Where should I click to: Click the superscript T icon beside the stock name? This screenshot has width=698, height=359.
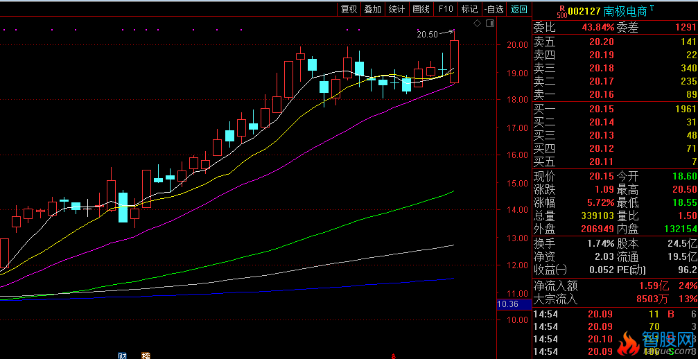(x=652, y=8)
